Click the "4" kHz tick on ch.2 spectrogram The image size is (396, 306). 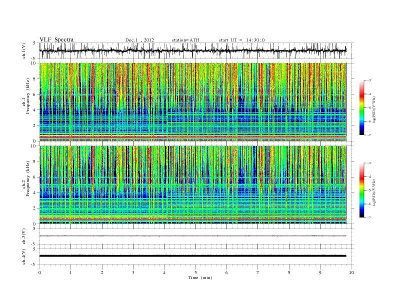tap(34, 193)
